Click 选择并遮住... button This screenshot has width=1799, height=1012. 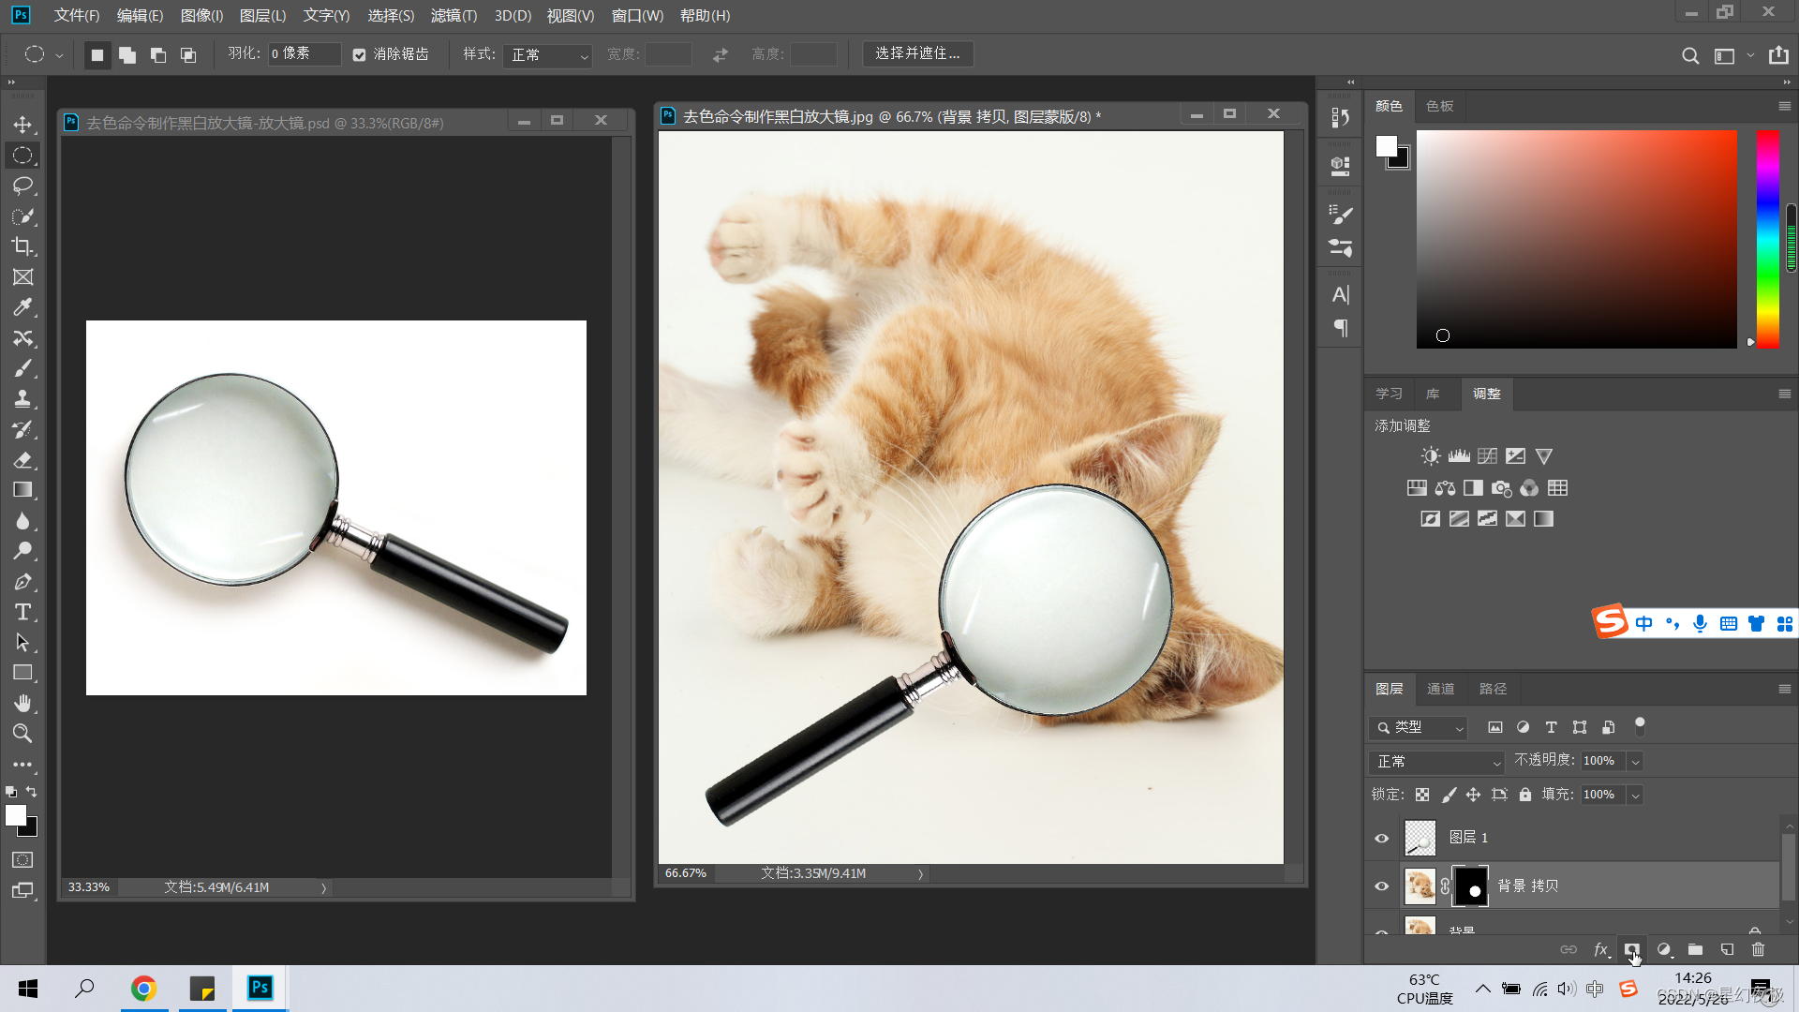tap(917, 54)
